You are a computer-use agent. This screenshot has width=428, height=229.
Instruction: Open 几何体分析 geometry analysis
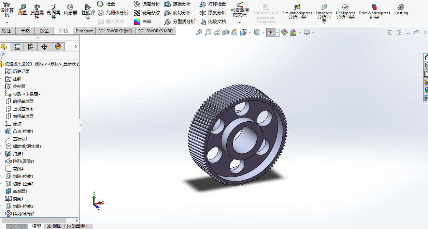point(113,13)
